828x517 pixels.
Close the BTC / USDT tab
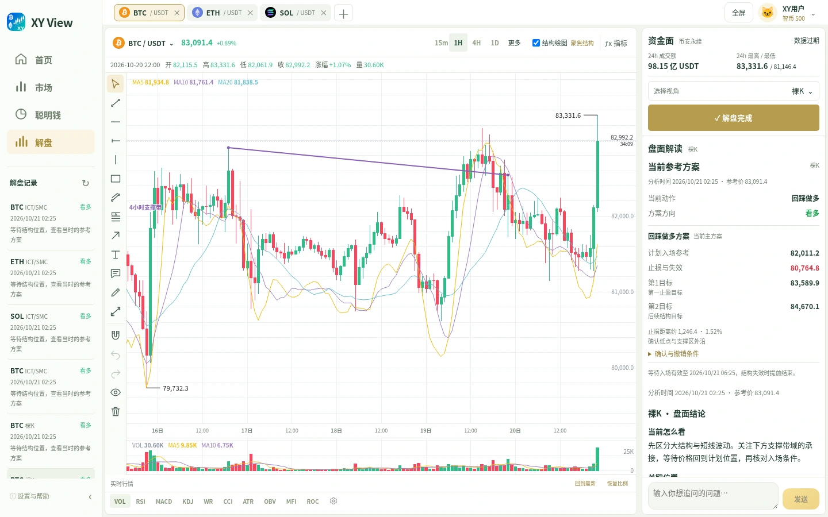pos(177,13)
